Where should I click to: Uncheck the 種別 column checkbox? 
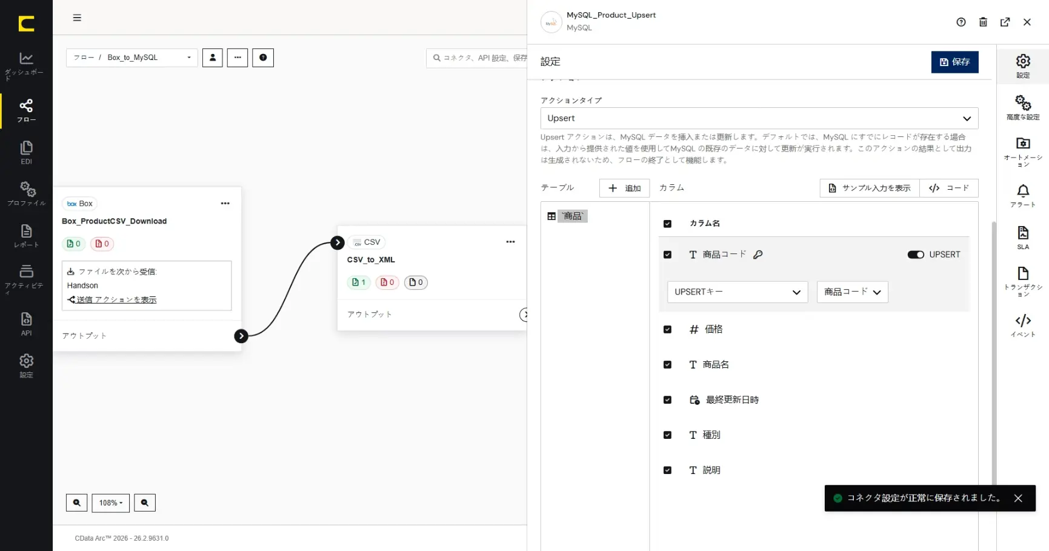667,435
